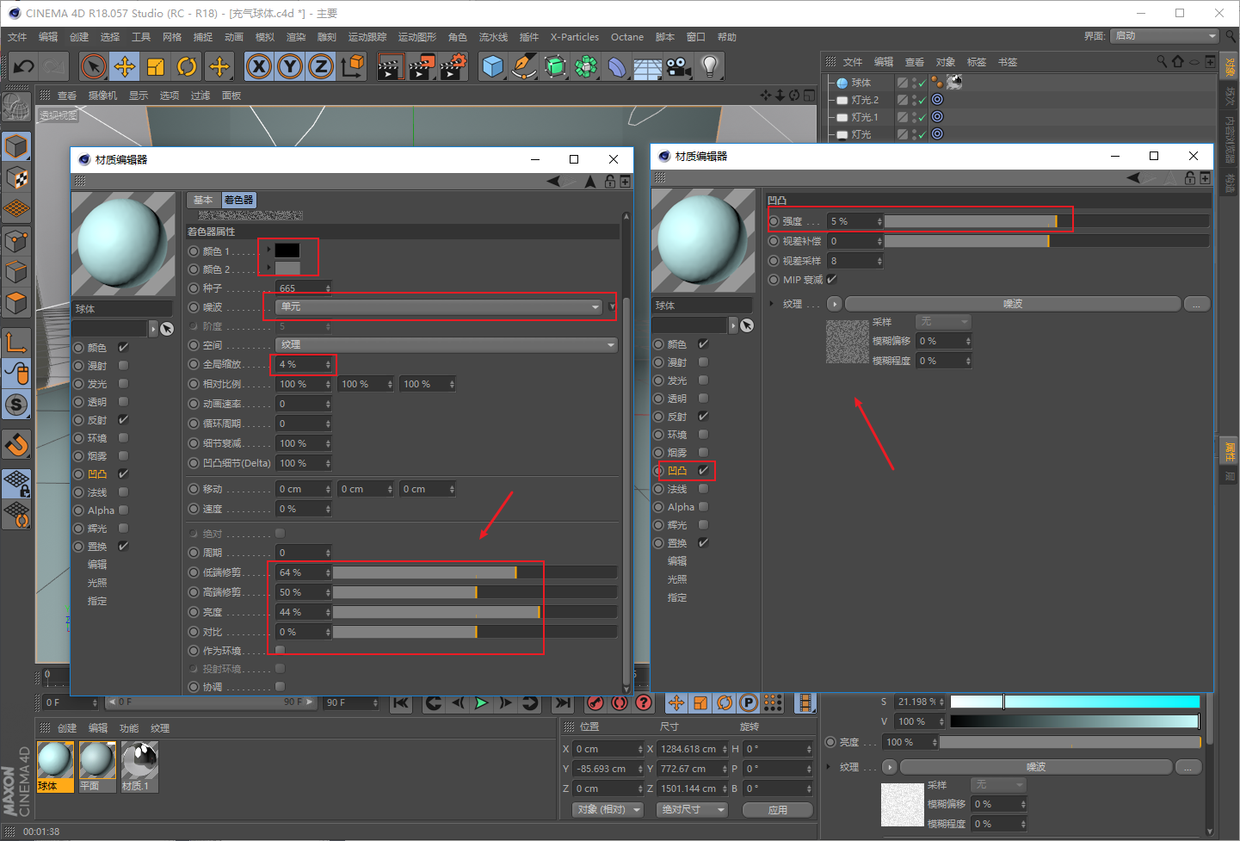Enable the snap magnet tool in left sidebar
1240x841 pixels.
16,445
